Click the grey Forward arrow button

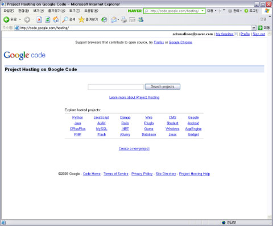[x=27, y=19]
